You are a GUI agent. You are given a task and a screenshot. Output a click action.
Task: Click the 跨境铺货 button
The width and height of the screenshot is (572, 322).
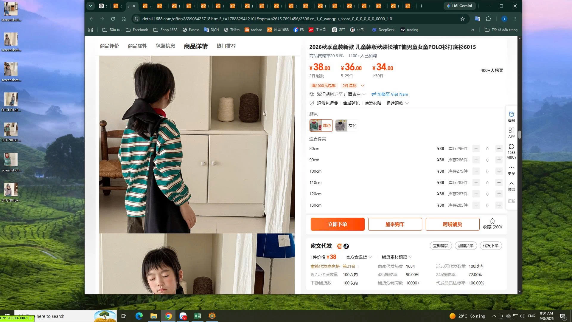[453, 224]
